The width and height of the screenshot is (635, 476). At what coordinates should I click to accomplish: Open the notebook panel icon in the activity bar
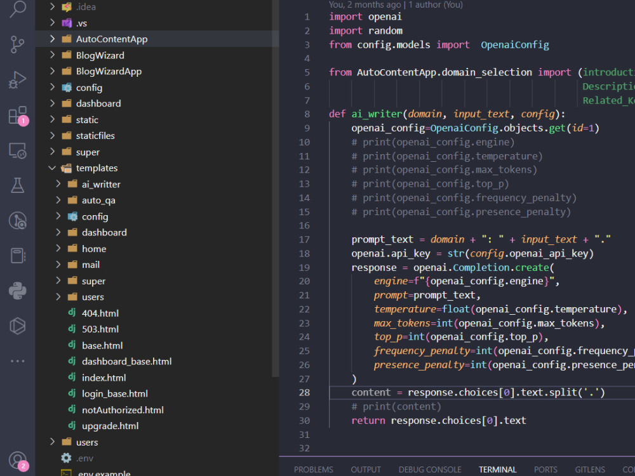[17, 255]
